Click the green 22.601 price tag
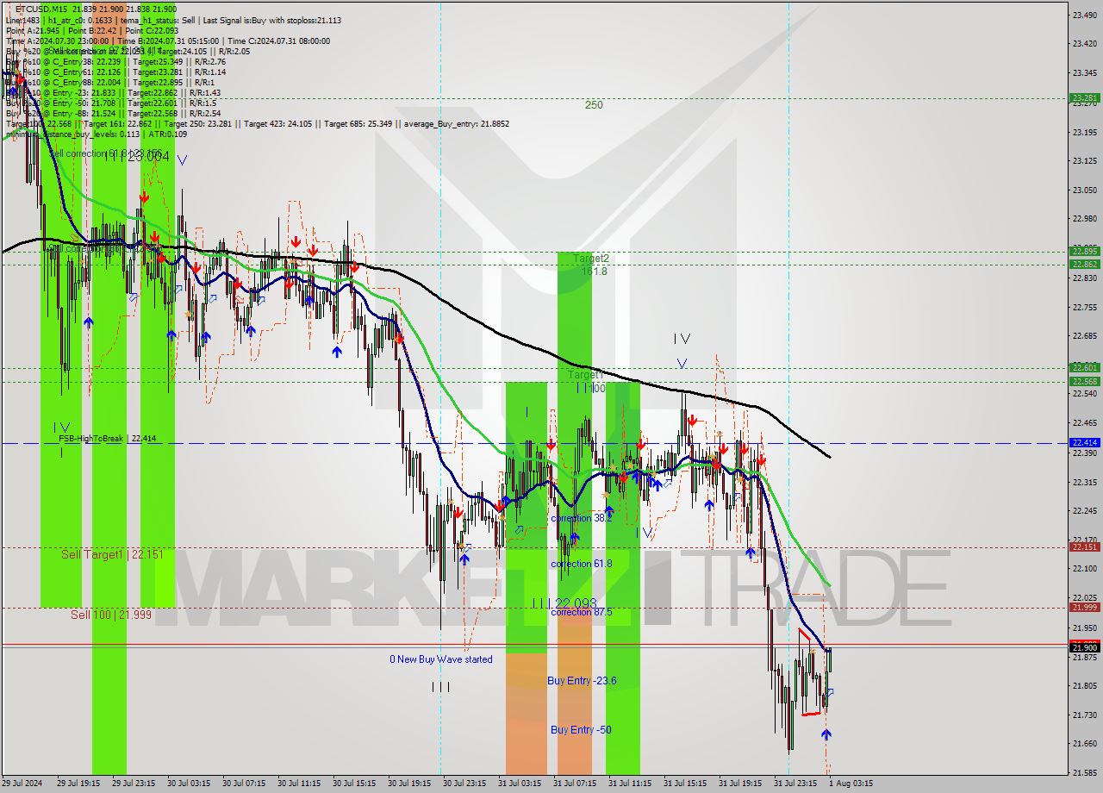The height and width of the screenshot is (793, 1103). pyautogui.click(x=1083, y=367)
